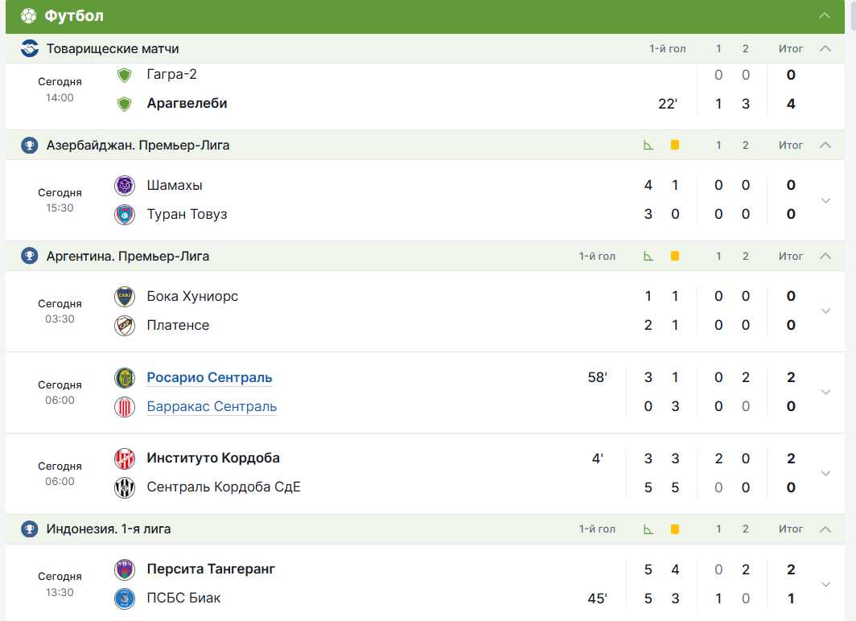Click the Росарио Сентраль team crest
The width and height of the screenshot is (856, 621).
125,378
